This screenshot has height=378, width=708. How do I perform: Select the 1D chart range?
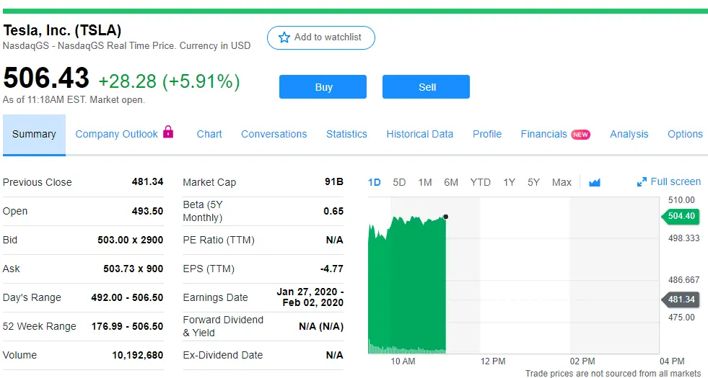(x=374, y=182)
